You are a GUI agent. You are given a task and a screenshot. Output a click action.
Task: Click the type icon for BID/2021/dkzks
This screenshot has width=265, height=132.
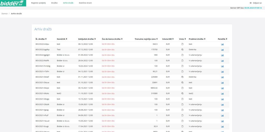(182, 93)
